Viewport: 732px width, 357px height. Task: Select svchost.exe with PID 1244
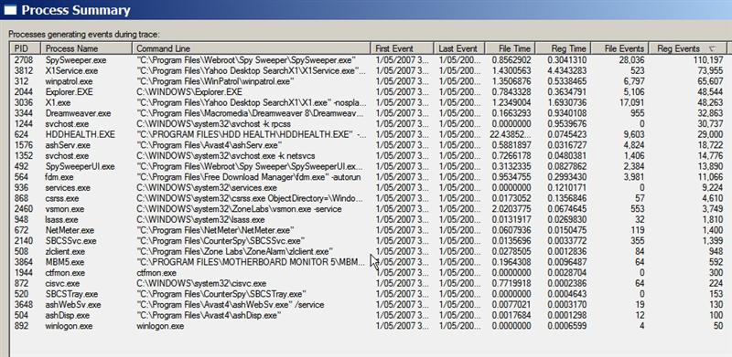(x=369, y=124)
